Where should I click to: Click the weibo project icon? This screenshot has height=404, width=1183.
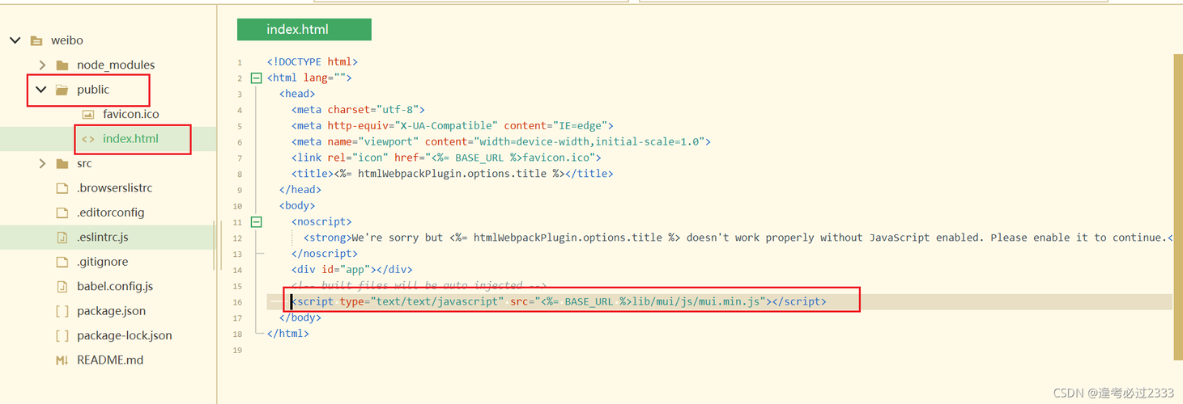[36, 40]
